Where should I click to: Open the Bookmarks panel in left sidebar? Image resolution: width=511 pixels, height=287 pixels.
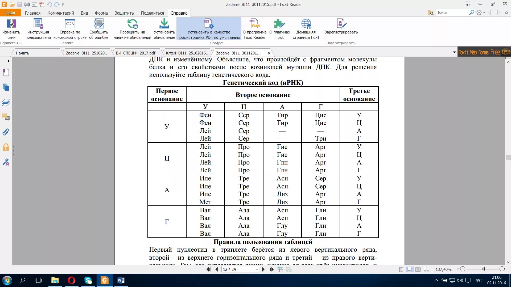point(6,72)
